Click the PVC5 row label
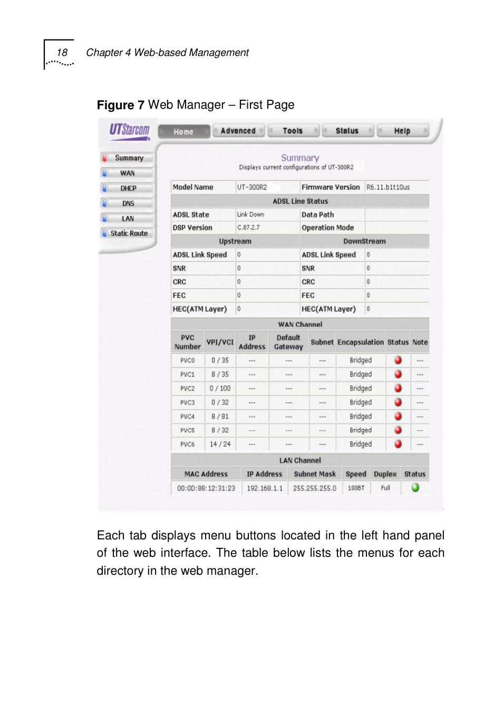503x713 pixels. pos(188,431)
